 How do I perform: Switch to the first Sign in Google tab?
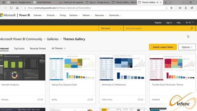[19, 2]
